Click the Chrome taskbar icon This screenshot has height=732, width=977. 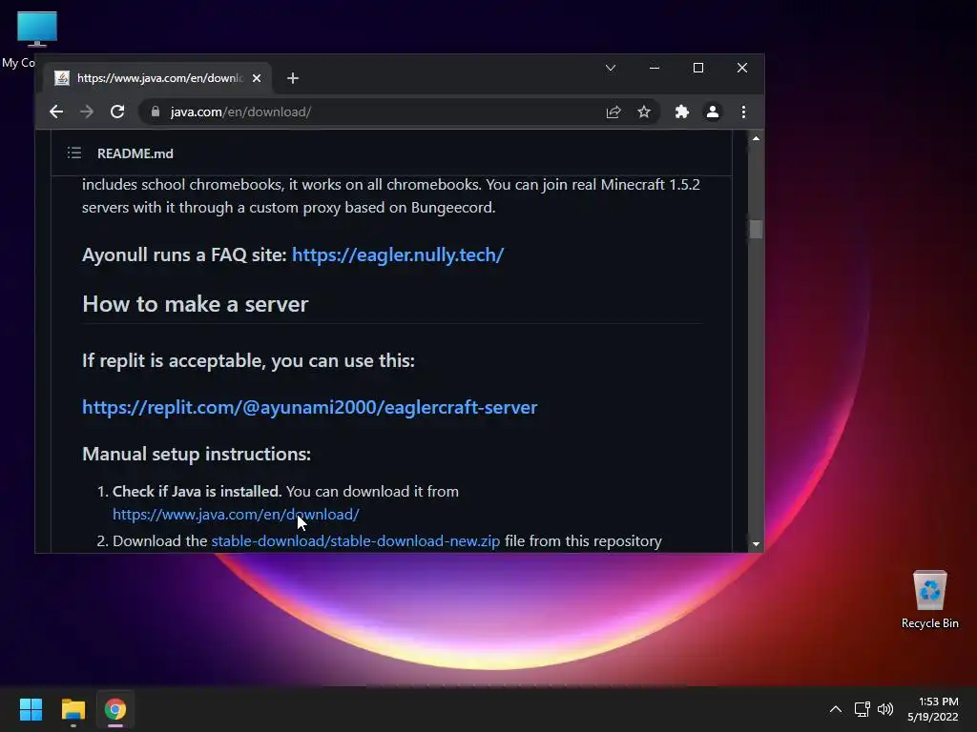point(115,709)
